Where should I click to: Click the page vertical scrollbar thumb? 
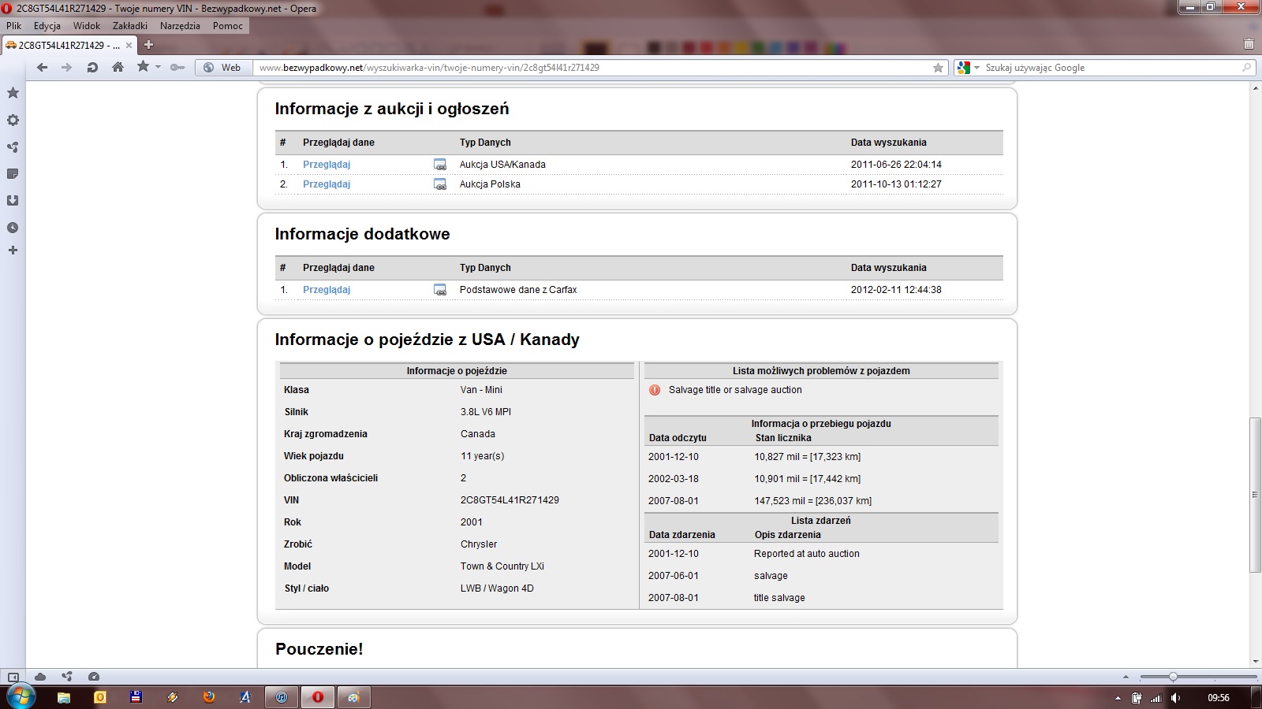point(1255,495)
